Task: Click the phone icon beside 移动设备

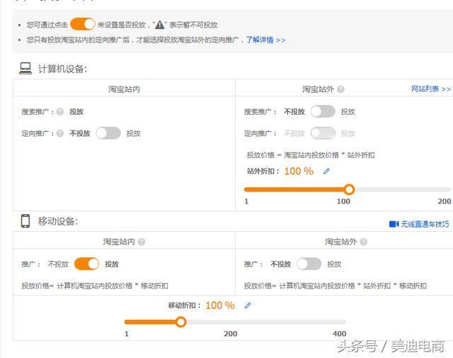Action: (x=25, y=221)
